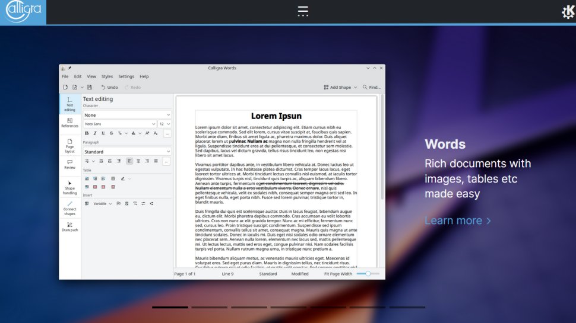Click the Calligra logo in the header
This screenshot has height=323, width=576.
point(23,12)
